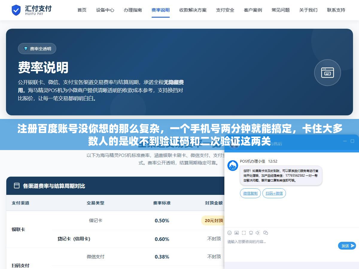Click the 费率标准 column header
The height and width of the screenshot is (269, 359).
162,203
